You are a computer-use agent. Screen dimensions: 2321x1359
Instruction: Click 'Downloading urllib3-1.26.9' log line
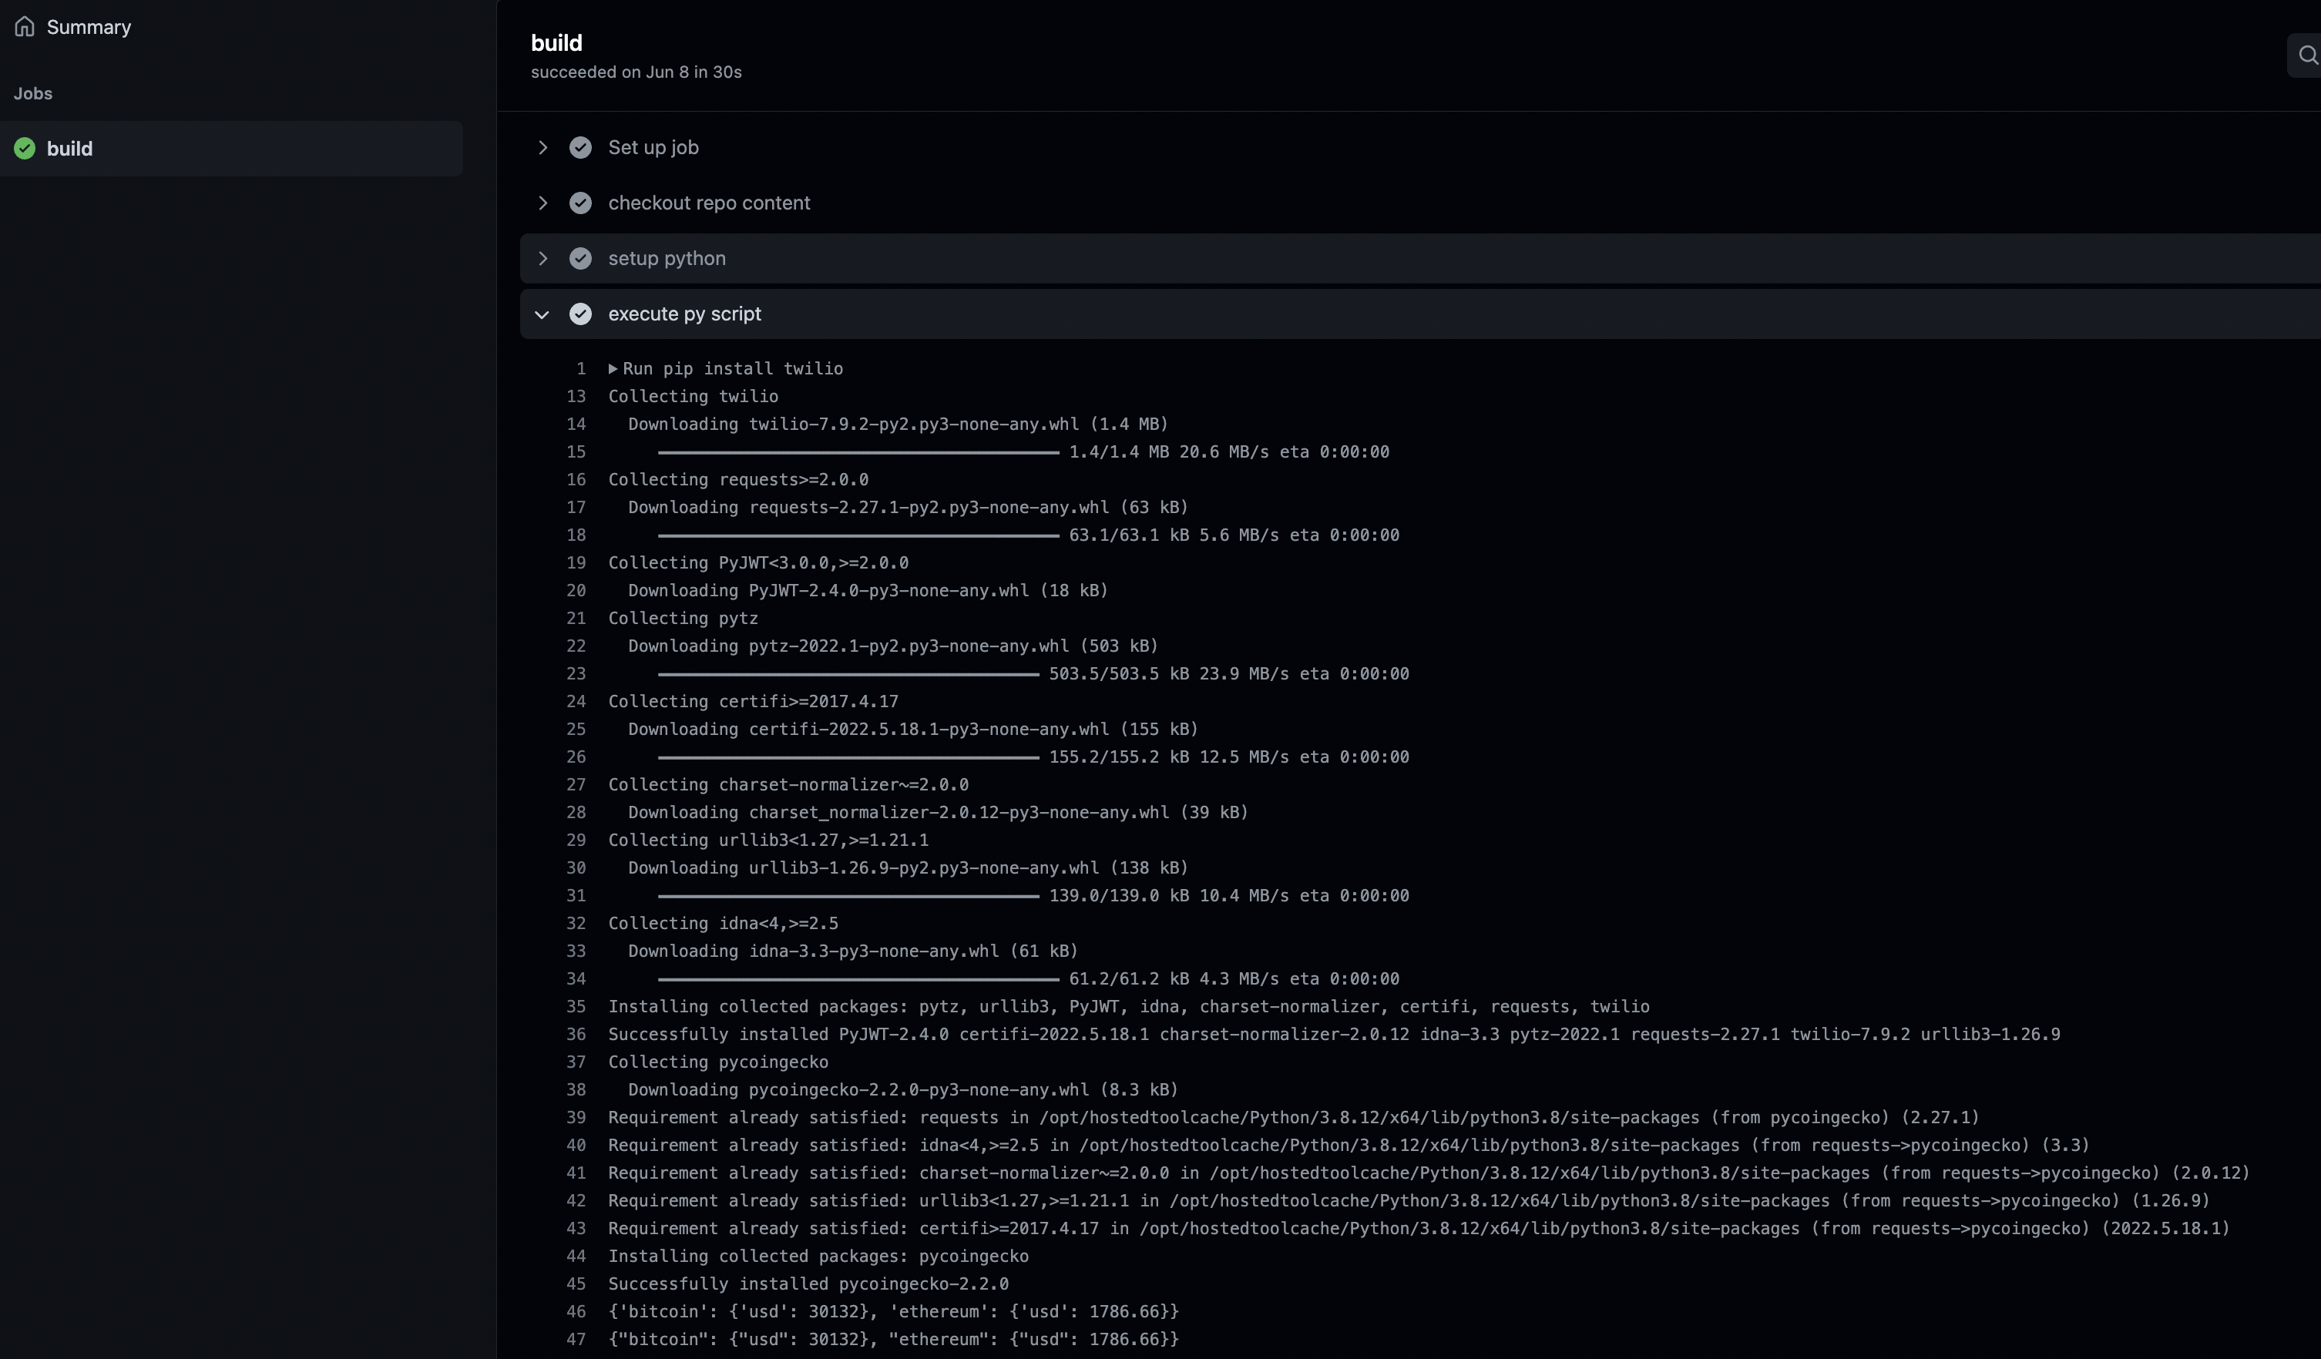point(909,867)
